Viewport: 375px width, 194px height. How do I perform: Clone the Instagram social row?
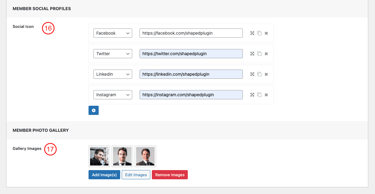pos(259,95)
